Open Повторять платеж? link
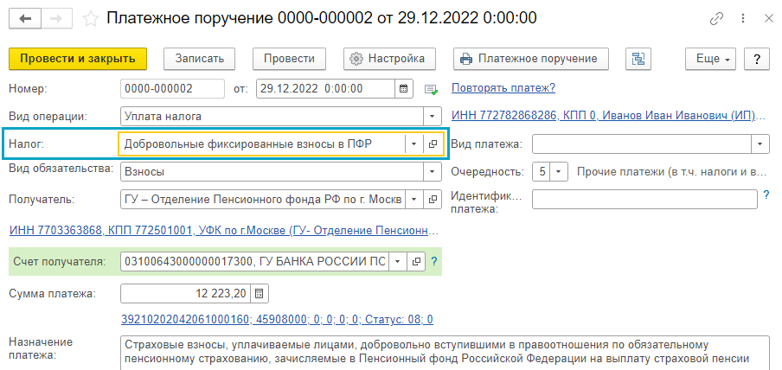The width and height of the screenshot is (782, 370). 503,88
